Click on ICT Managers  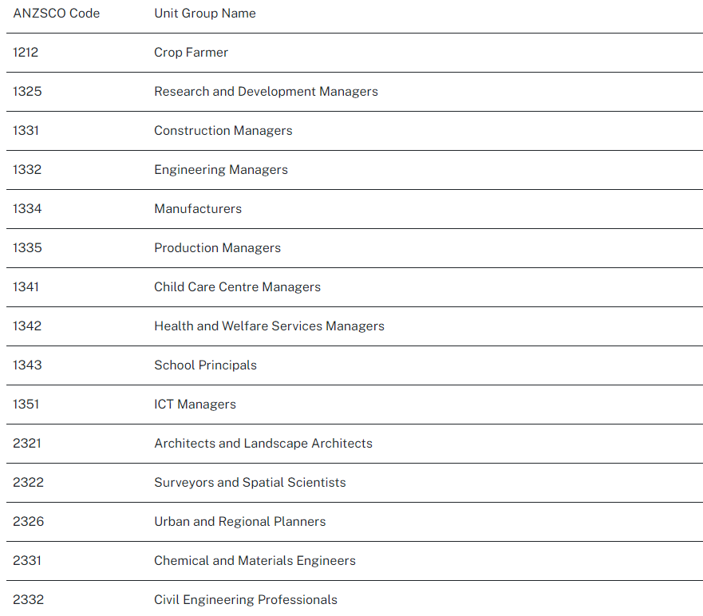pos(195,405)
